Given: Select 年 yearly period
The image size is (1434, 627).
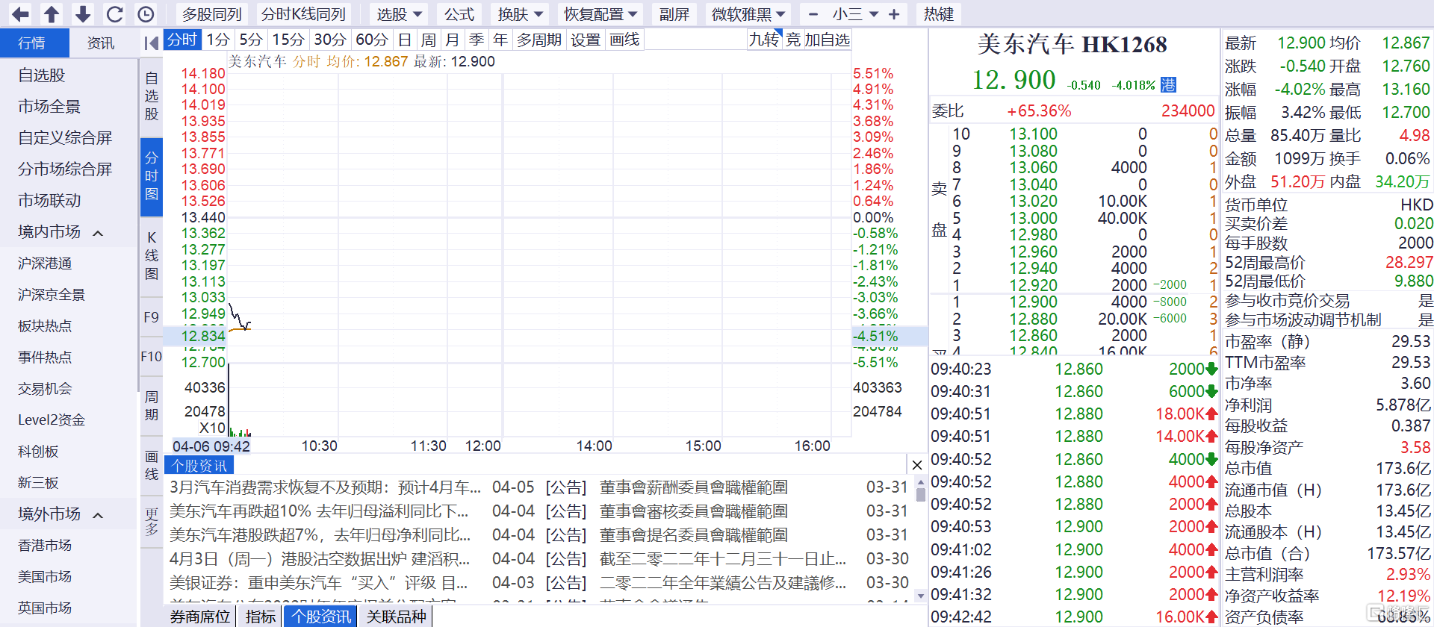Looking at the screenshot, I should point(500,40).
